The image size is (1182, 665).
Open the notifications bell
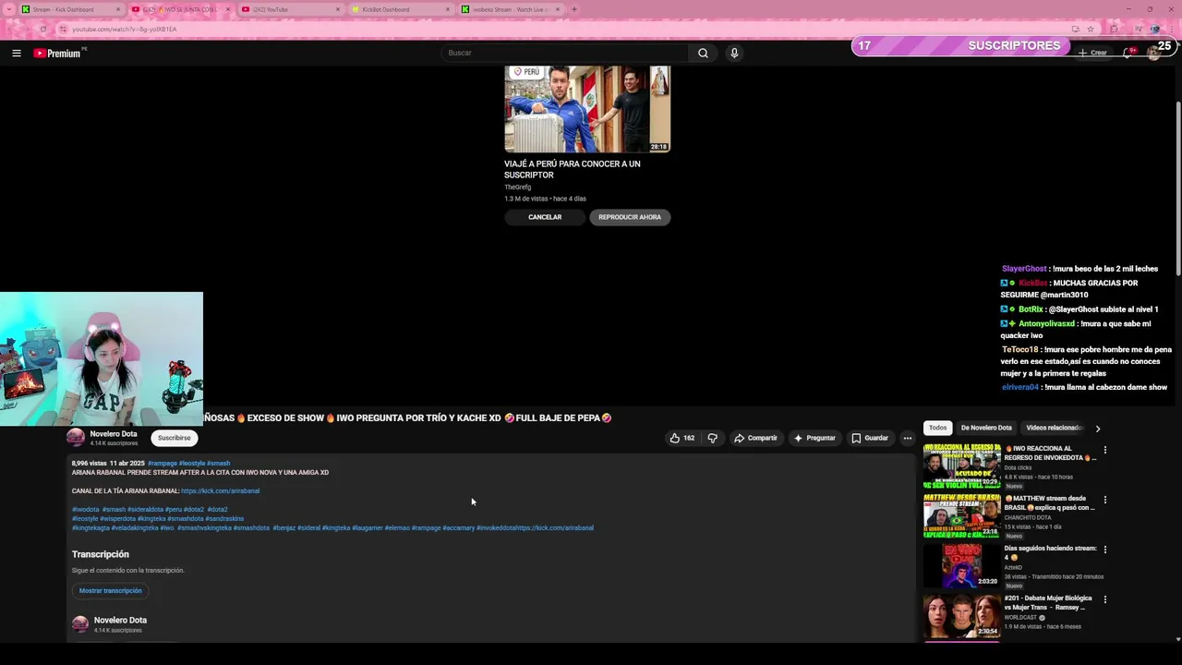[x=1128, y=54]
